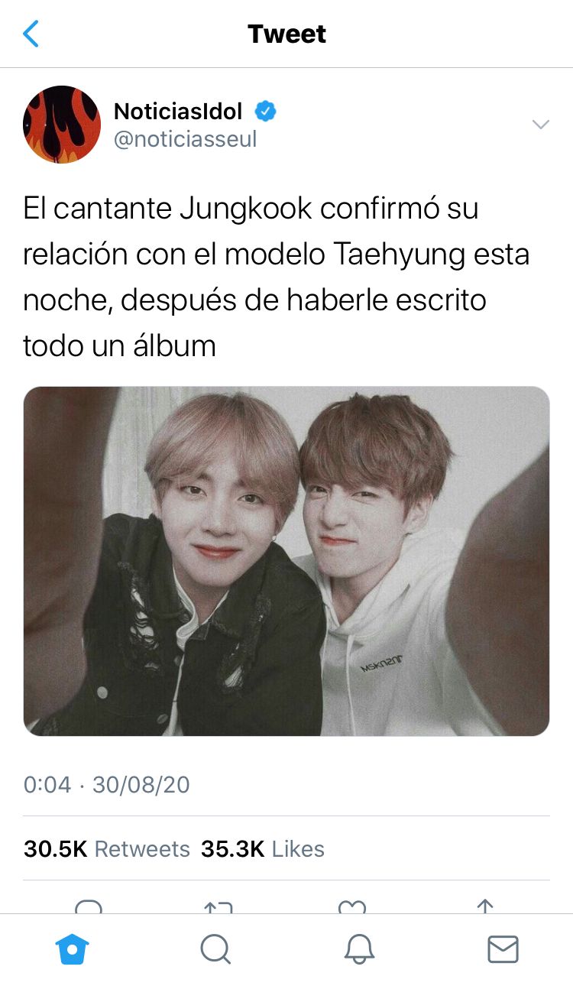
Task: Expand the tweet options chevron menu
Action: (x=540, y=125)
